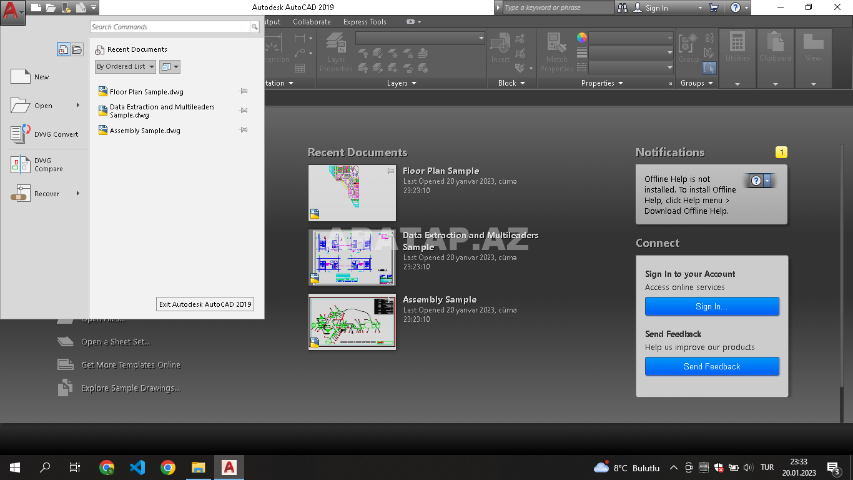Viewport: 853px width, 480px height.
Task: Click the blue Sign In... button under Connect
Action: point(712,306)
